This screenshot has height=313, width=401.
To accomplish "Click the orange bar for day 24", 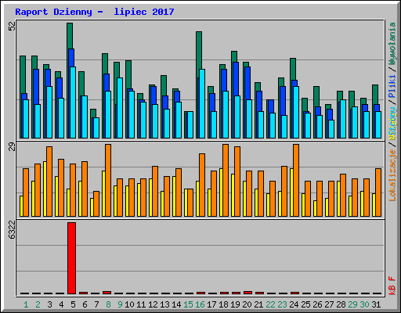I will coord(296,180).
